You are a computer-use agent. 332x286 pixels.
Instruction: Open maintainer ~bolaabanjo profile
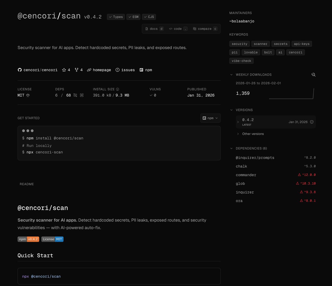(x=242, y=21)
